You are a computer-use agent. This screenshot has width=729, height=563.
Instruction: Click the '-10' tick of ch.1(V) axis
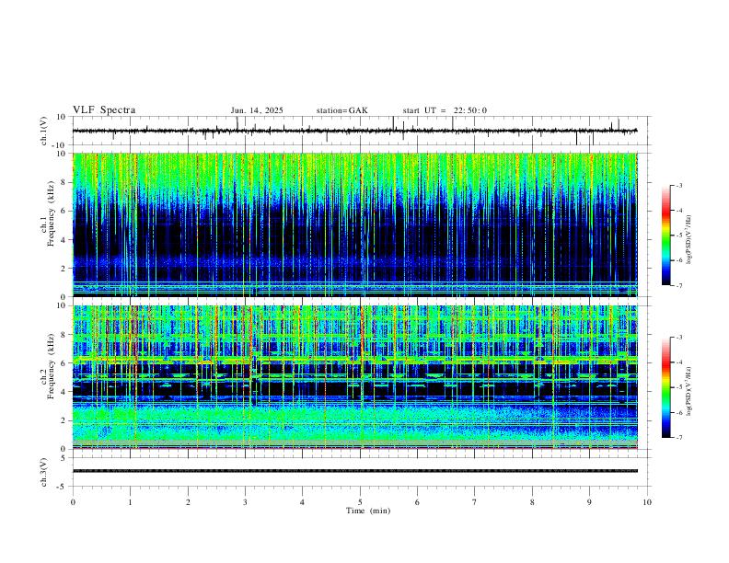click(x=61, y=145)
